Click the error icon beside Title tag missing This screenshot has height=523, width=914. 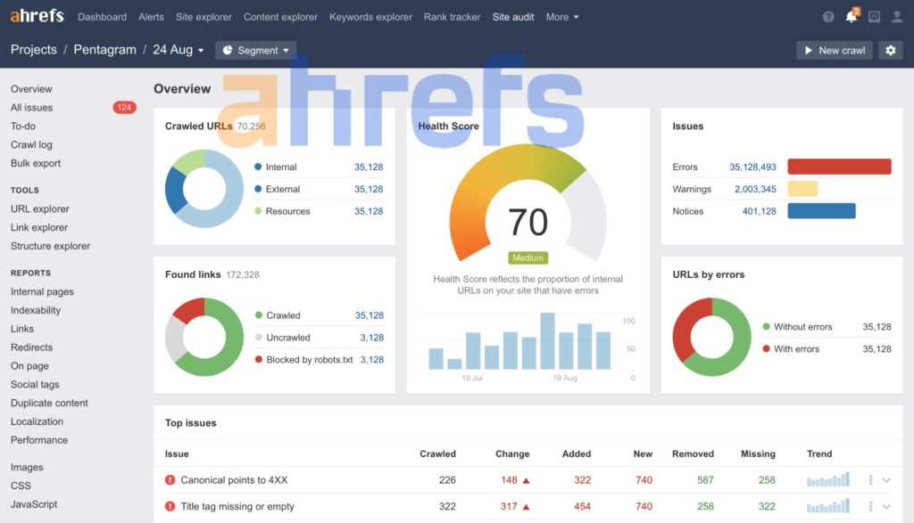click(170, 504)
